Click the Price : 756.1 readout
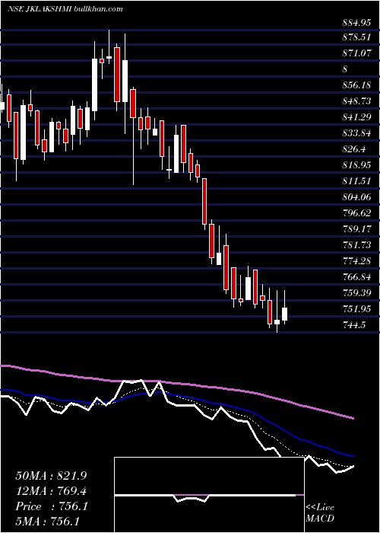Viewport: 380px width, 533px height. [x=52, y=506]
